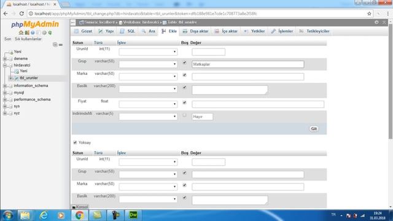Open the Yetkiler tab
393x221 pixels.
click(254, 31)
